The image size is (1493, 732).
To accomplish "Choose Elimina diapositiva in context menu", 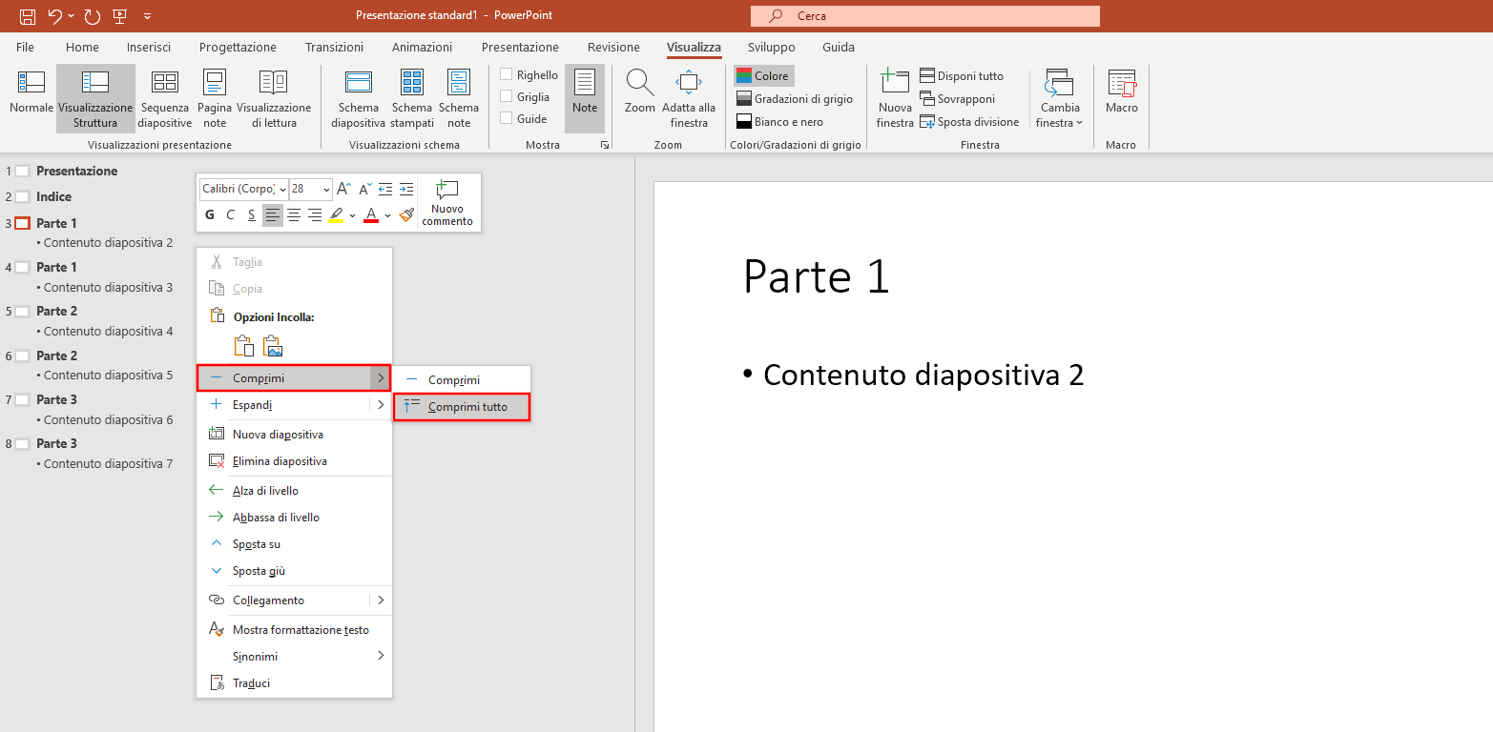I will (x=294, y=460).
